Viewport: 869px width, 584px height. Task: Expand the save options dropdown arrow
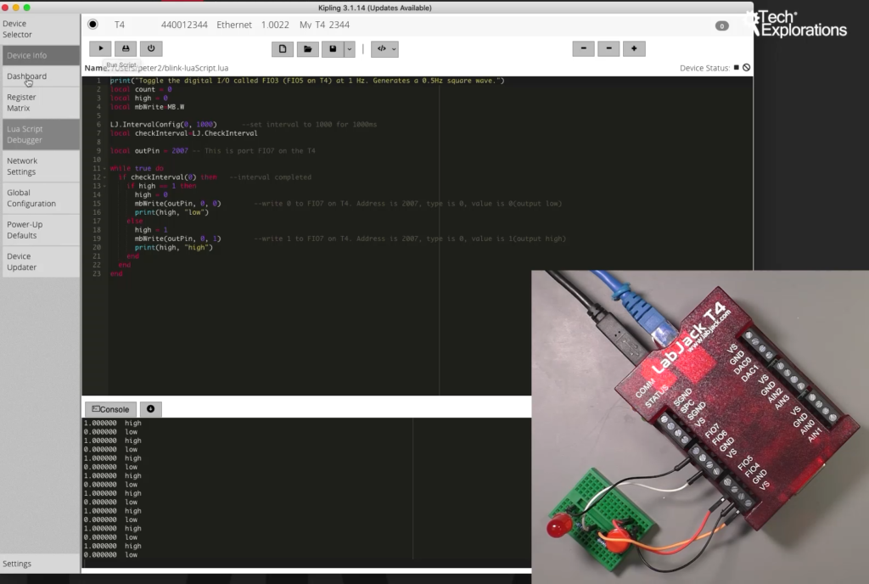(x=349, y=49)
